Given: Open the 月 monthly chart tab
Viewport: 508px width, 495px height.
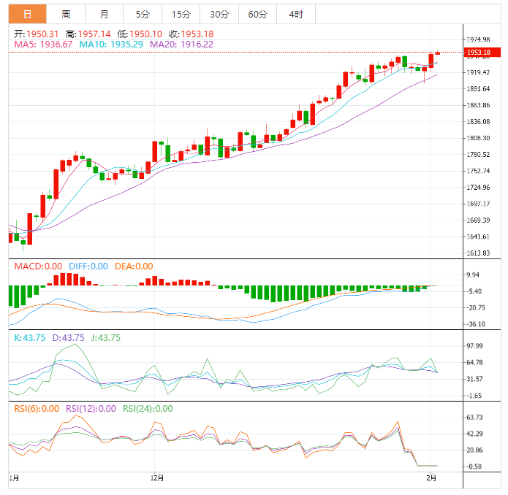Looking at the screenshot, I should point(105,14).
